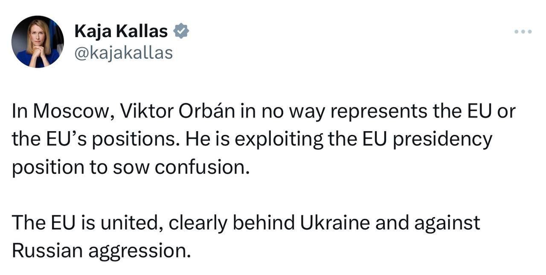Click the name "Viktor" in the tweet

pyautogui.click(x=147, y=112)
